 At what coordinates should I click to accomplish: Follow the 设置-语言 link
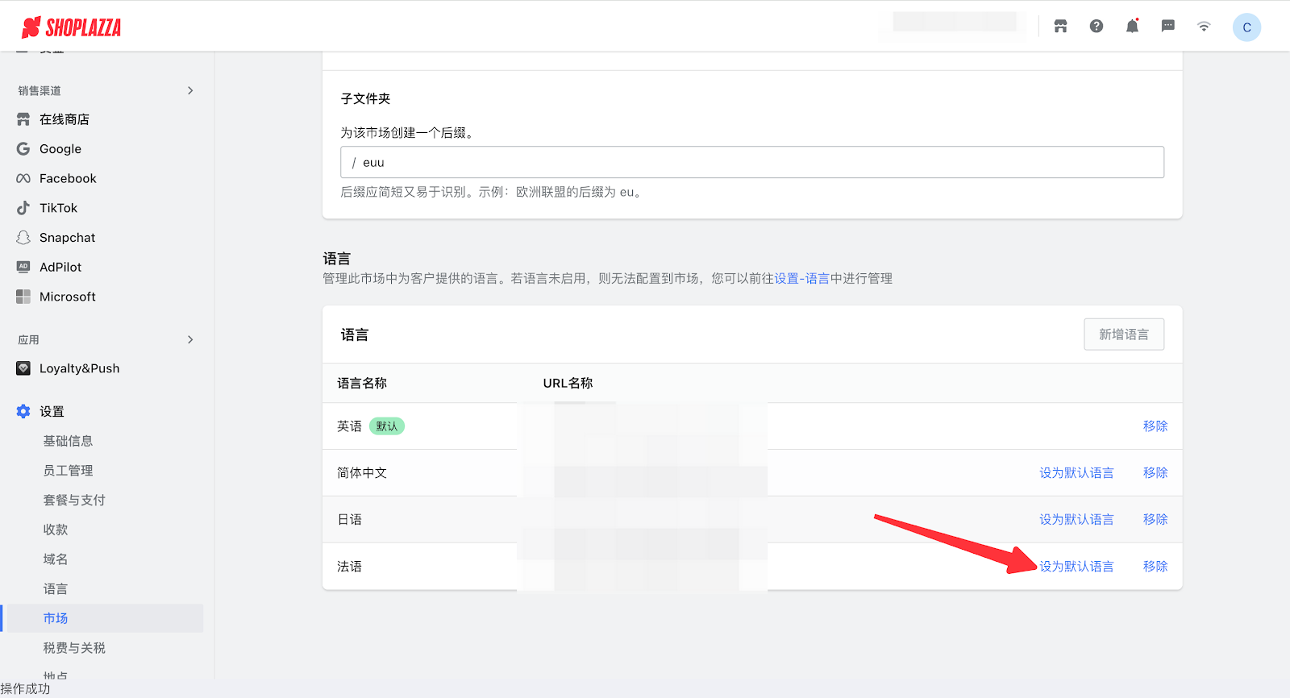click(801, 278)
